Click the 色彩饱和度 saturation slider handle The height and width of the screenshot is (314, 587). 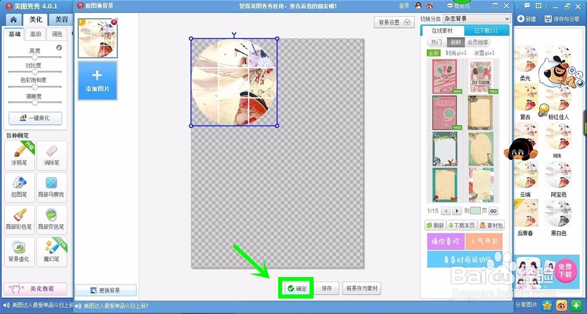[x=35, y=87]
